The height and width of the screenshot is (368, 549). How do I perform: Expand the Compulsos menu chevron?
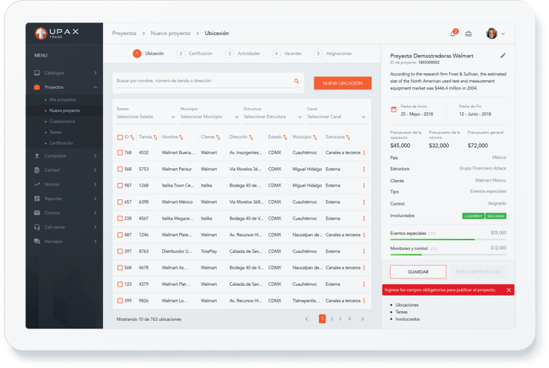pos(96,156)
